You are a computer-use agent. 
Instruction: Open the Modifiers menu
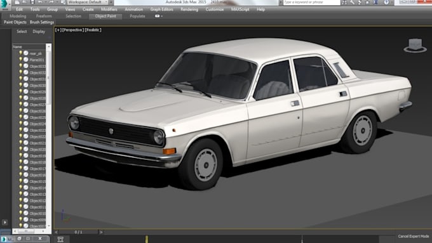(x=109, y=10)
